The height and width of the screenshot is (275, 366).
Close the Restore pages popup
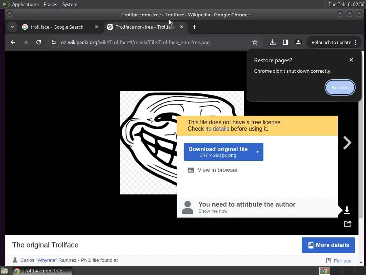click(x=351, y=60)
